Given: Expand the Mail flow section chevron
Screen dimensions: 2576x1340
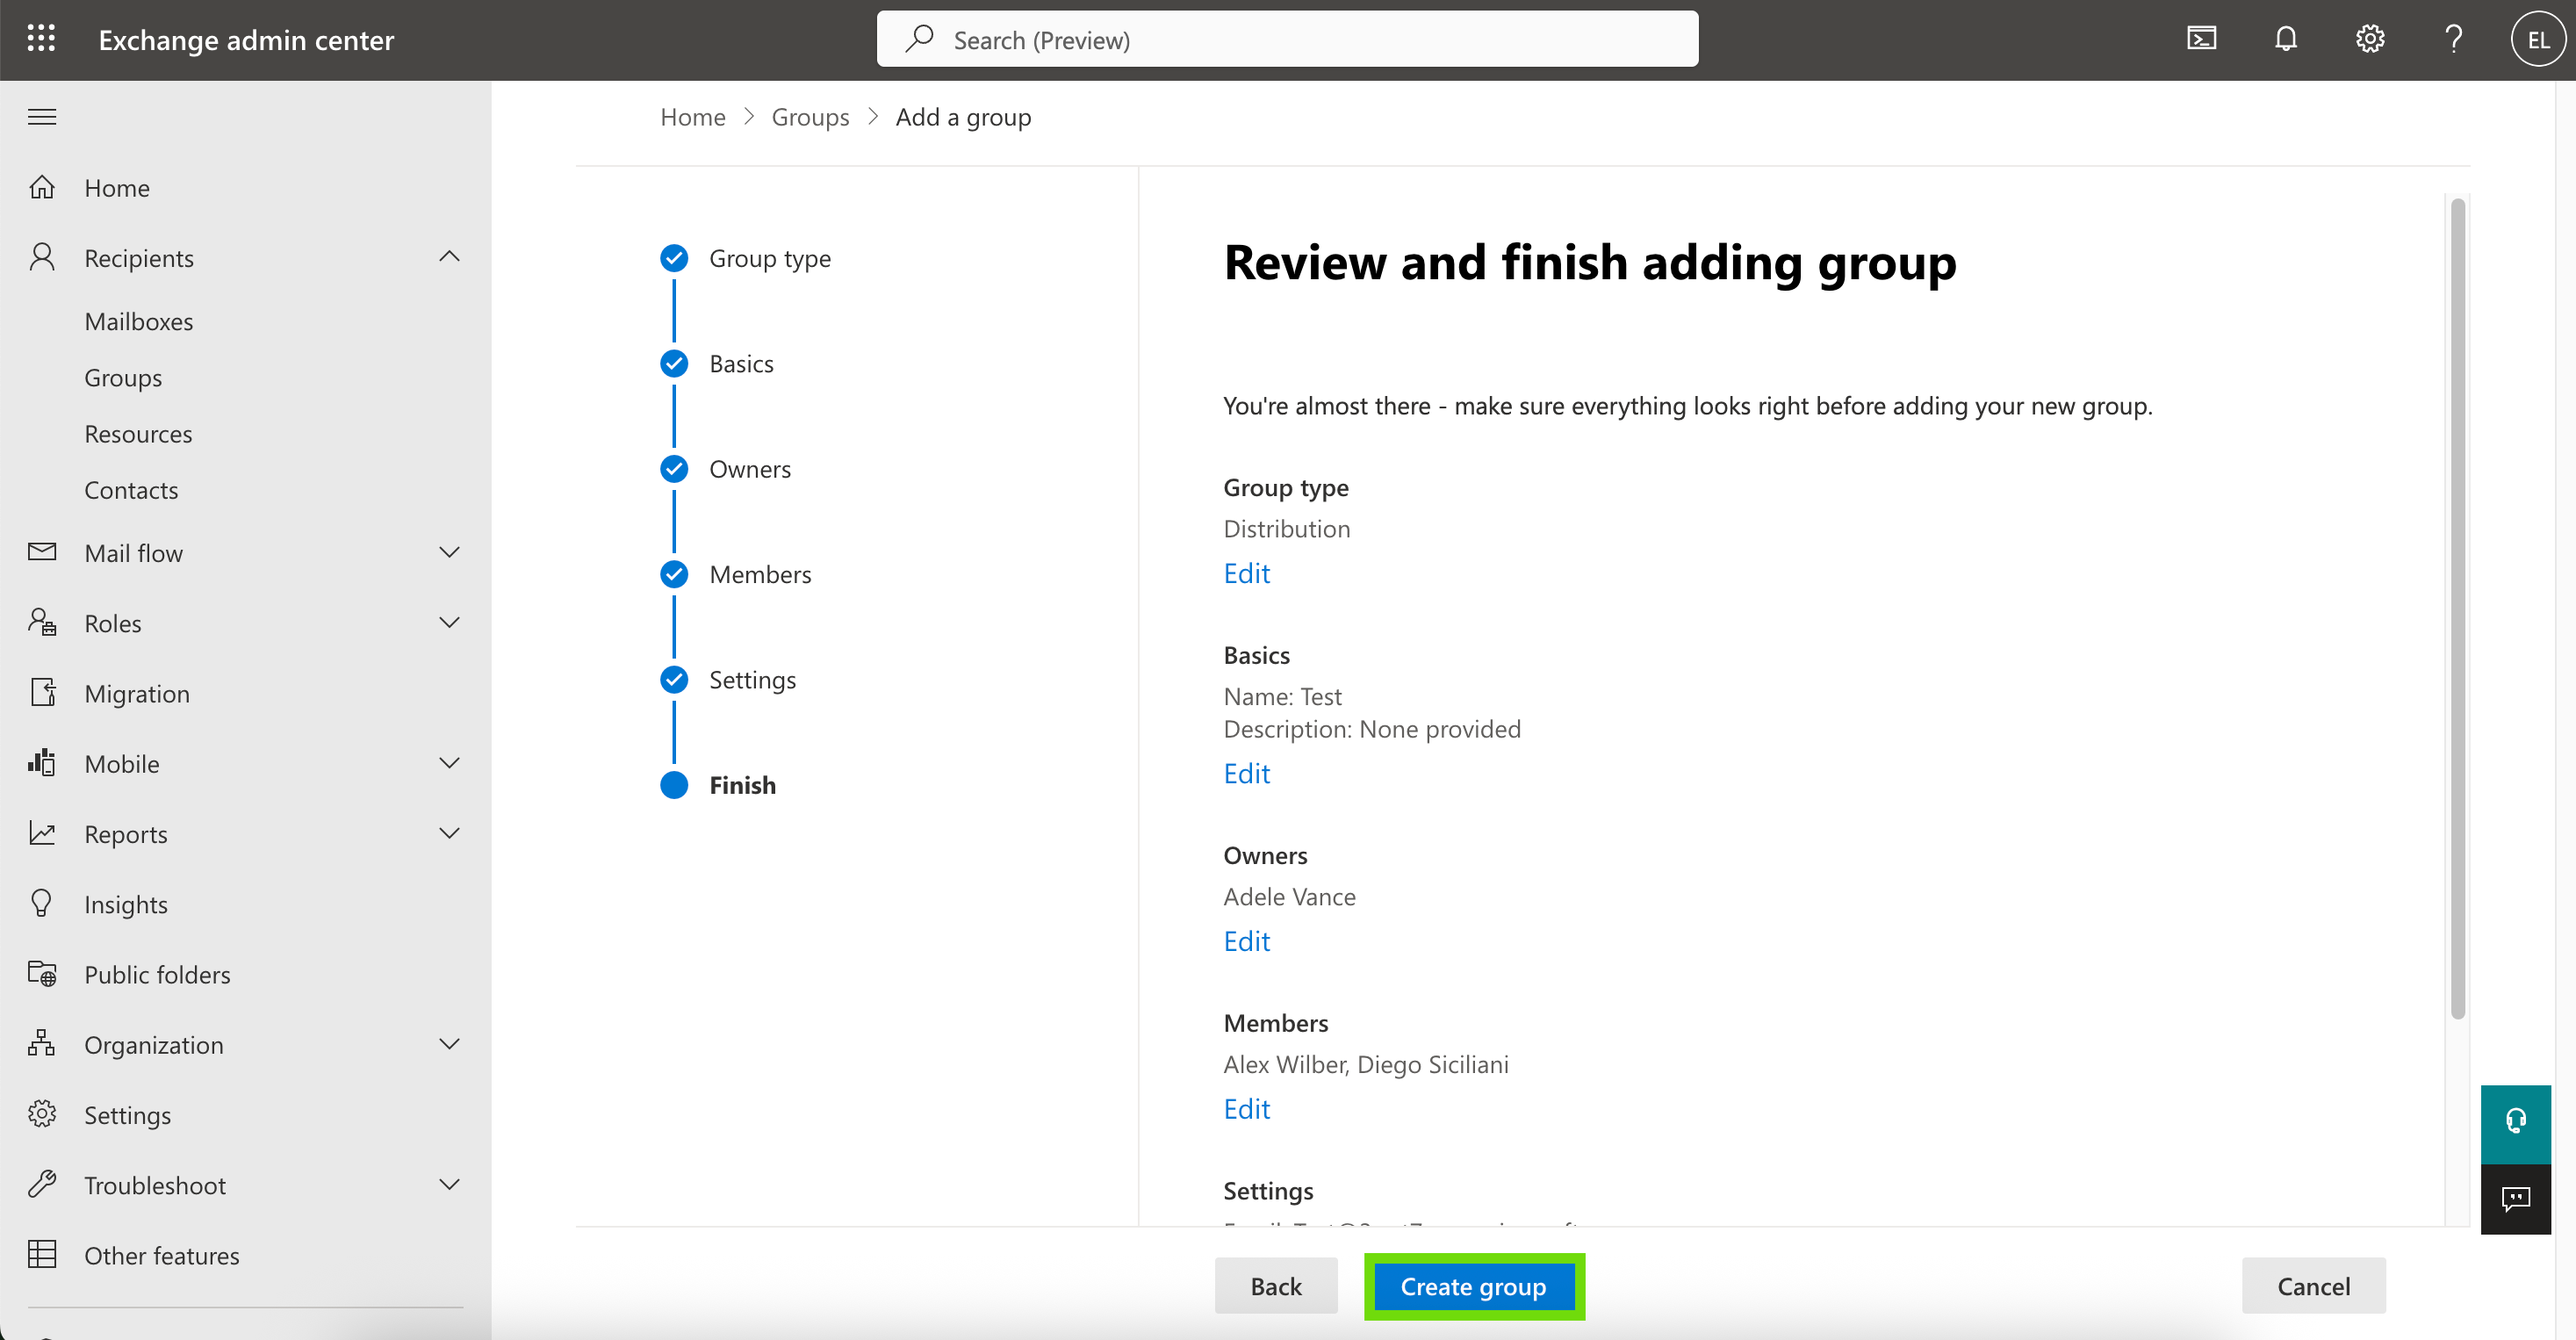Looking at the screenshot, I should [450, 552].
